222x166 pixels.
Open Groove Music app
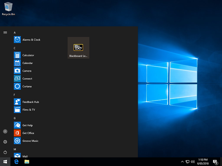17,141
